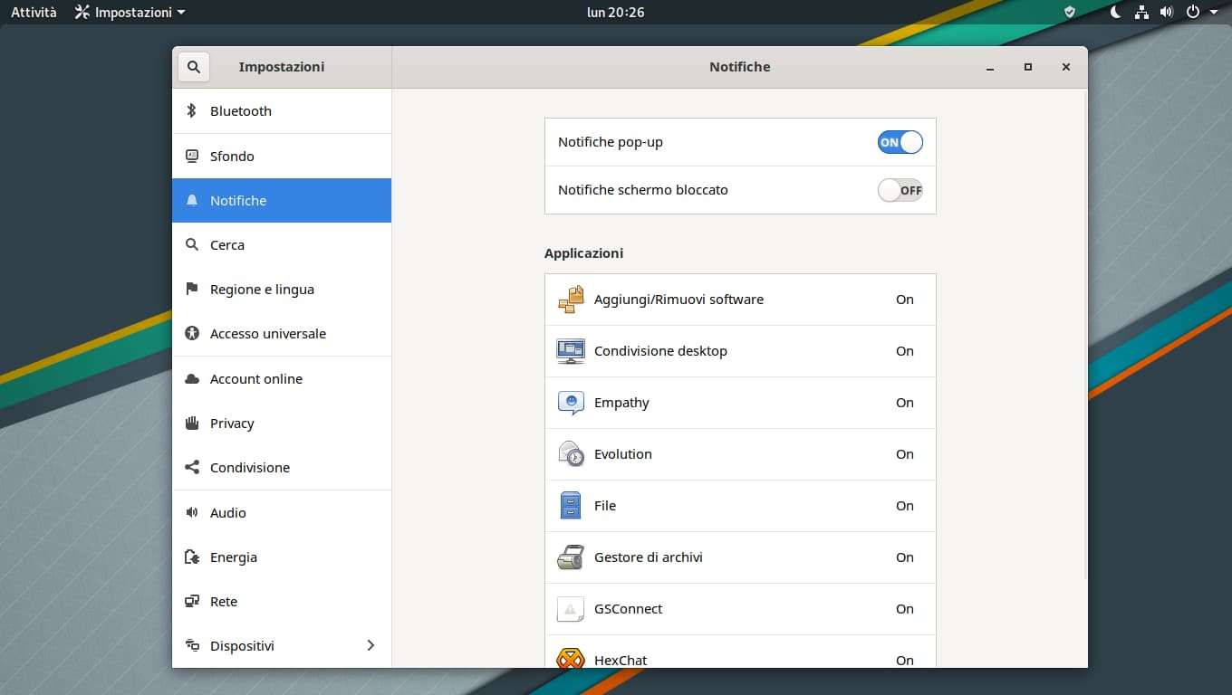Click the power icon in top bar
This screenshot has height=695, width=1232.
[x=1193, y=12]
